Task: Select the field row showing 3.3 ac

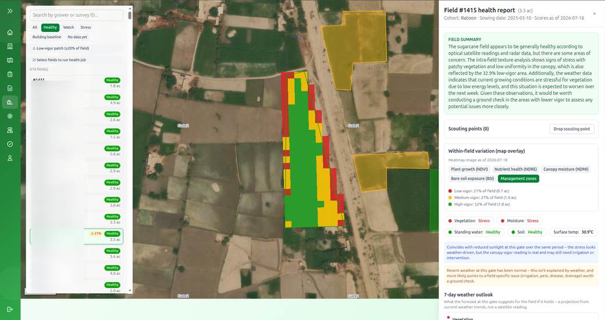Action: [76, 219]
